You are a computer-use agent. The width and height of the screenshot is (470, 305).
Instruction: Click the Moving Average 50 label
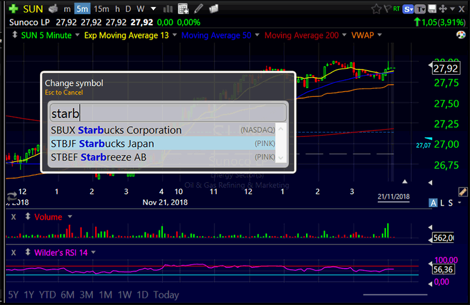[216, 35]
